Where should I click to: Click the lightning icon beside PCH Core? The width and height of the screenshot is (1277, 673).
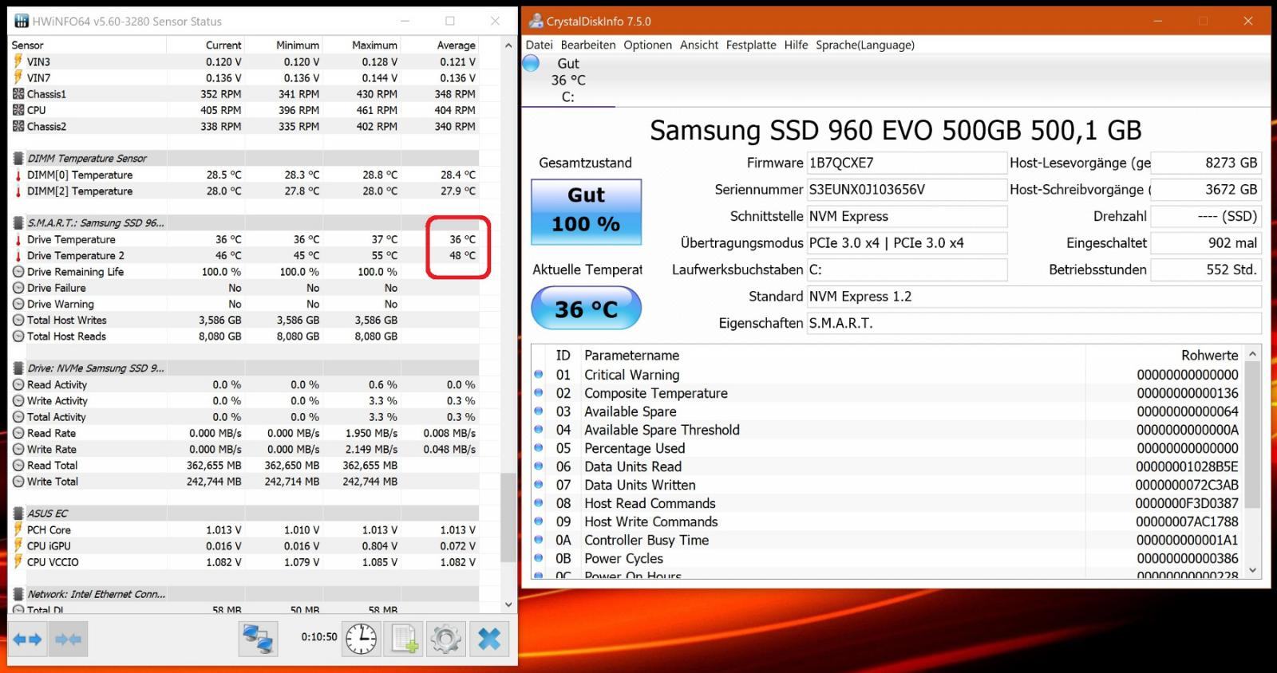(18, 529)
